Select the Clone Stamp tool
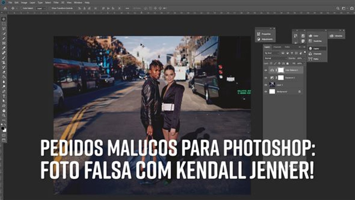355x200 pixels. click(4, 62)
